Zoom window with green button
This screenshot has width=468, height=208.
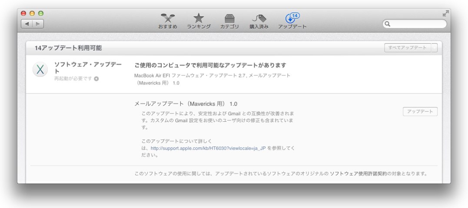tap(41, 13)
